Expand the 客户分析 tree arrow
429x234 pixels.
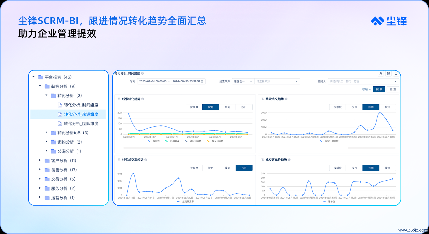(x=40, y=160)
